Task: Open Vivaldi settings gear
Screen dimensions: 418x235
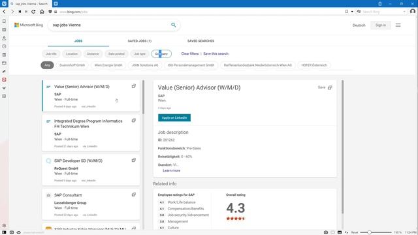Action: pyautogui.click(x=4, y=225)
